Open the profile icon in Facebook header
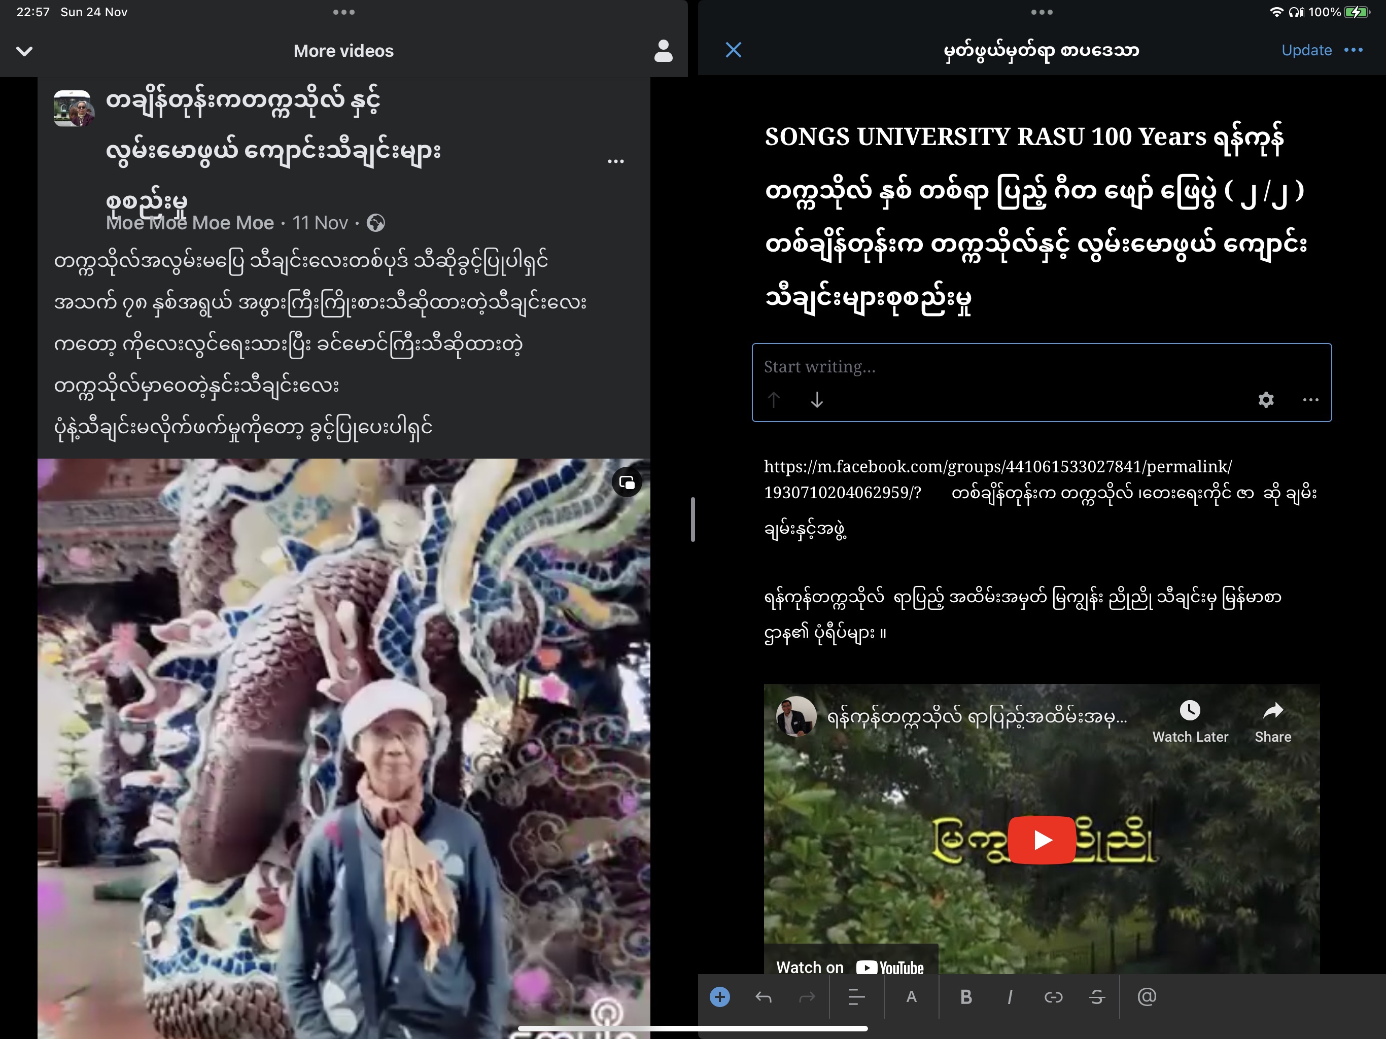Screen dimensions: 1386x1039 click(663, 51)
